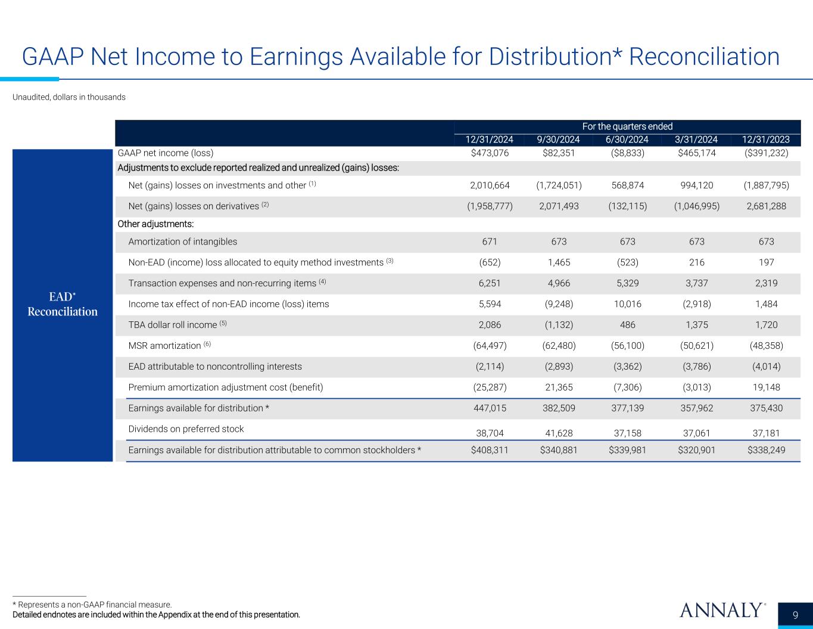Select the 9/30/2024 column header
Screen dimensions: 813x629
click(558, 140)
